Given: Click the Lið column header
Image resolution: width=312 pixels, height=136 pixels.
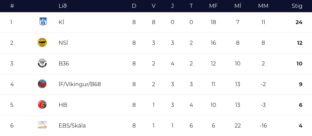Looking at the screenshot, I should (x=63, y=6).
